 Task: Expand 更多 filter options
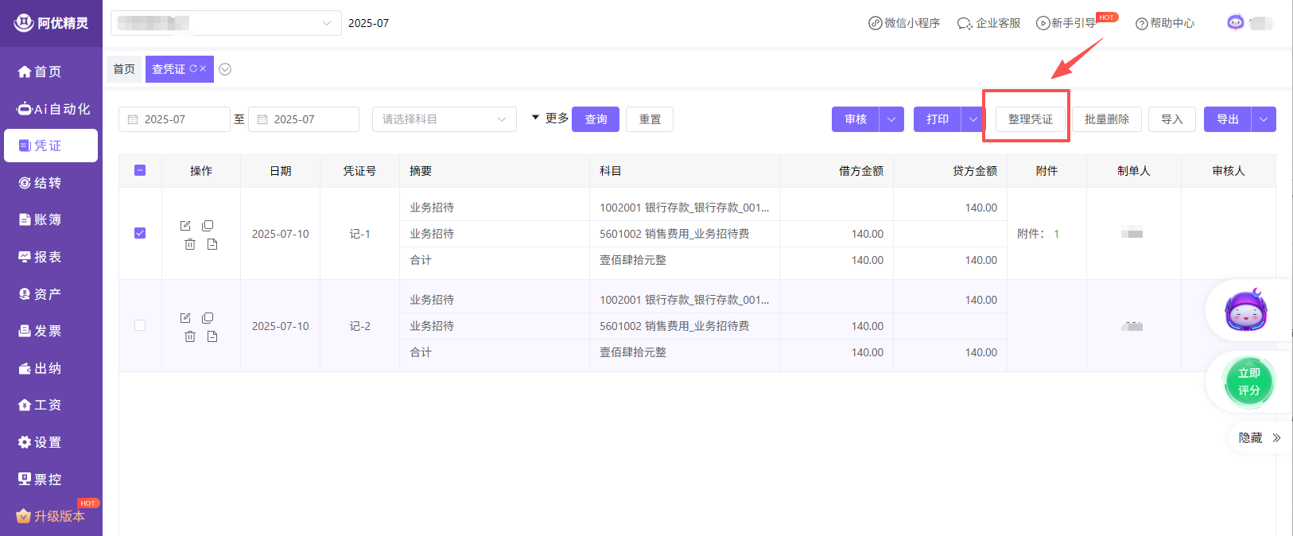(x=550, y=118)
